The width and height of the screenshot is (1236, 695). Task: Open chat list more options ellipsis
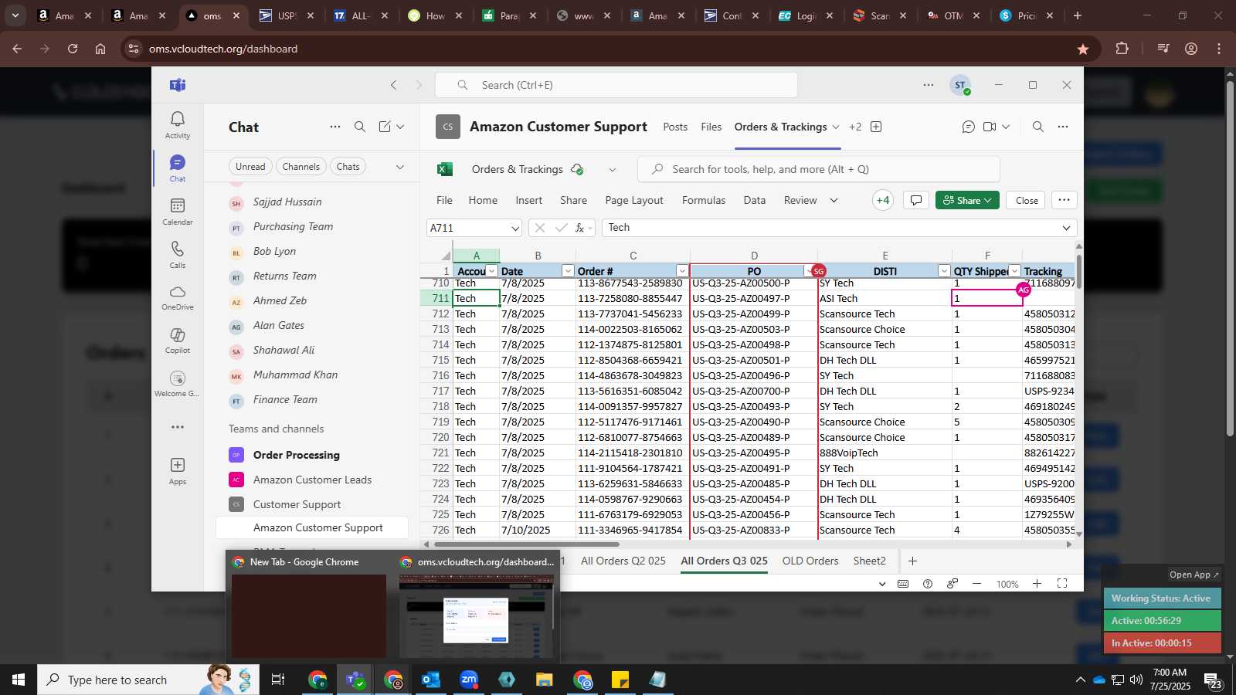click(335, 127)
